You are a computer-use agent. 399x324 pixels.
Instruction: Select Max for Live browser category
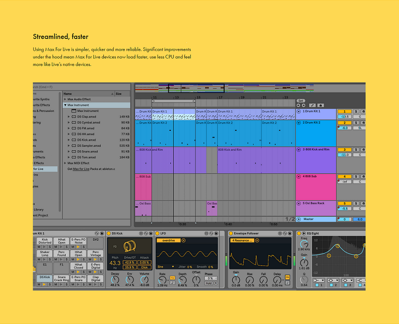pos(45,169)
